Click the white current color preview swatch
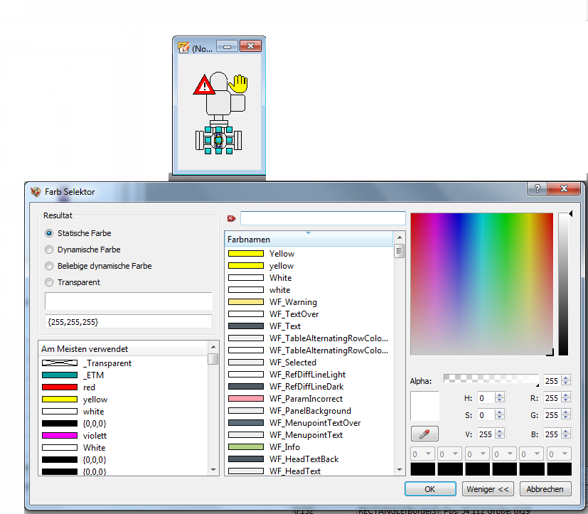This screenshot has height=514, width=588. coord(425,406)
